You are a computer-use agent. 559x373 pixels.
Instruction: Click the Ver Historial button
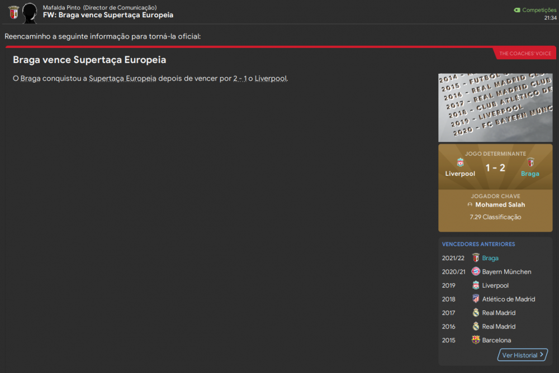pyautogui.click(x=523, y=355)
